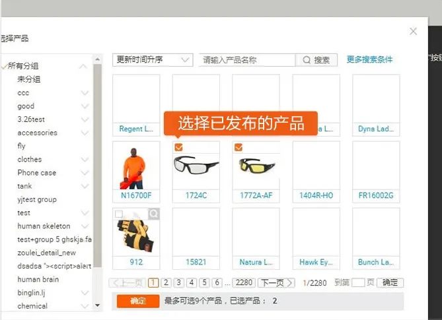Select the 未分组 group
Screen dimensions: 442x320
pyautogui.click(x=29, y=79)
